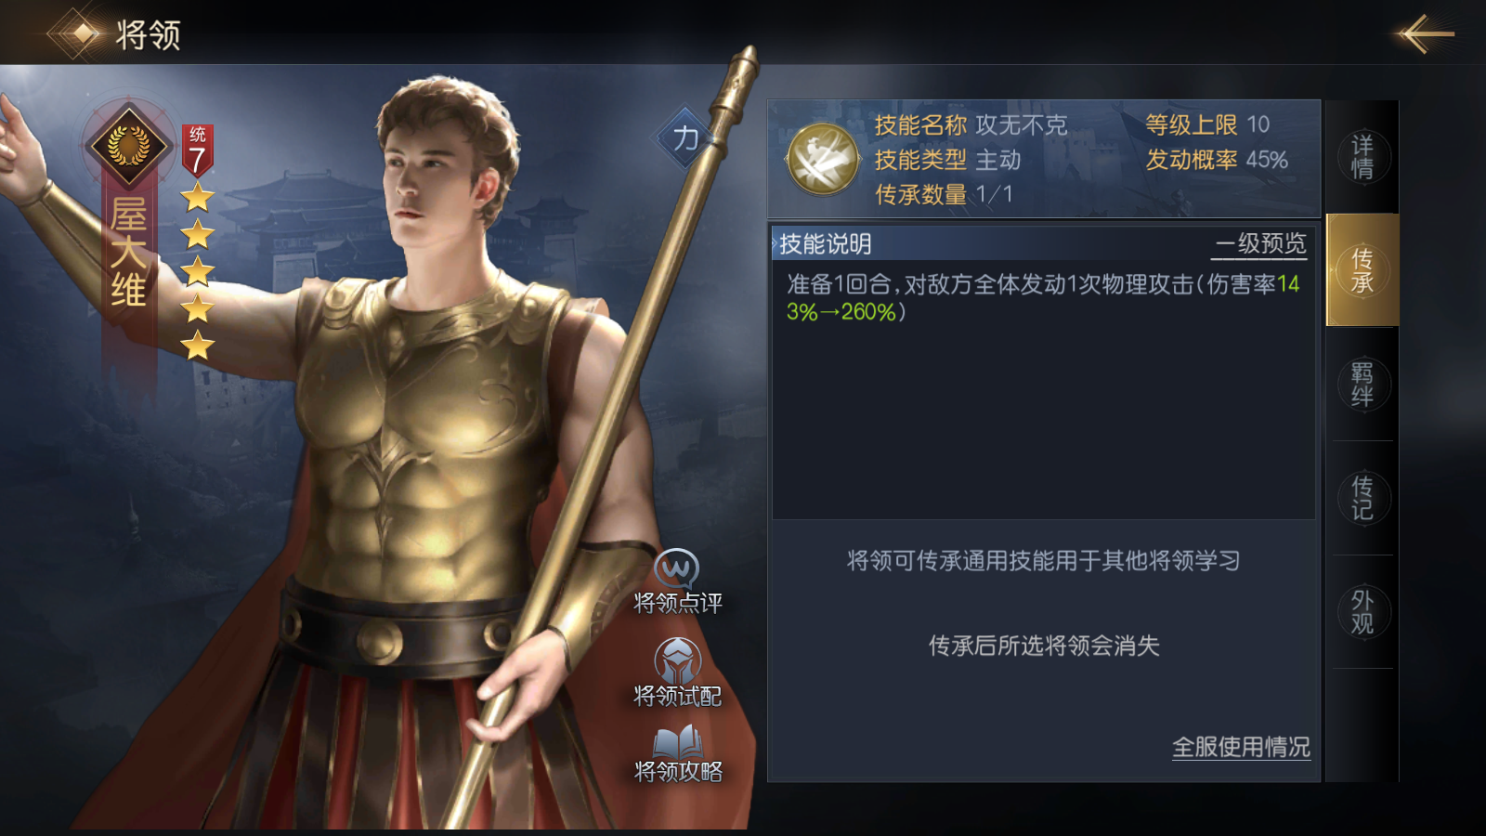The image size is (1486, 836).
Task: Open the 将领点评 comment icon
Action: pos(677,568)
